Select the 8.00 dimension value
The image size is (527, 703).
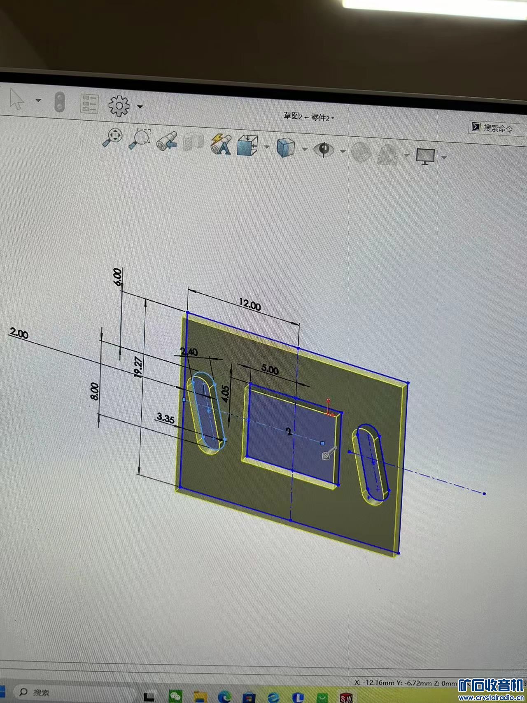point(94,391)
